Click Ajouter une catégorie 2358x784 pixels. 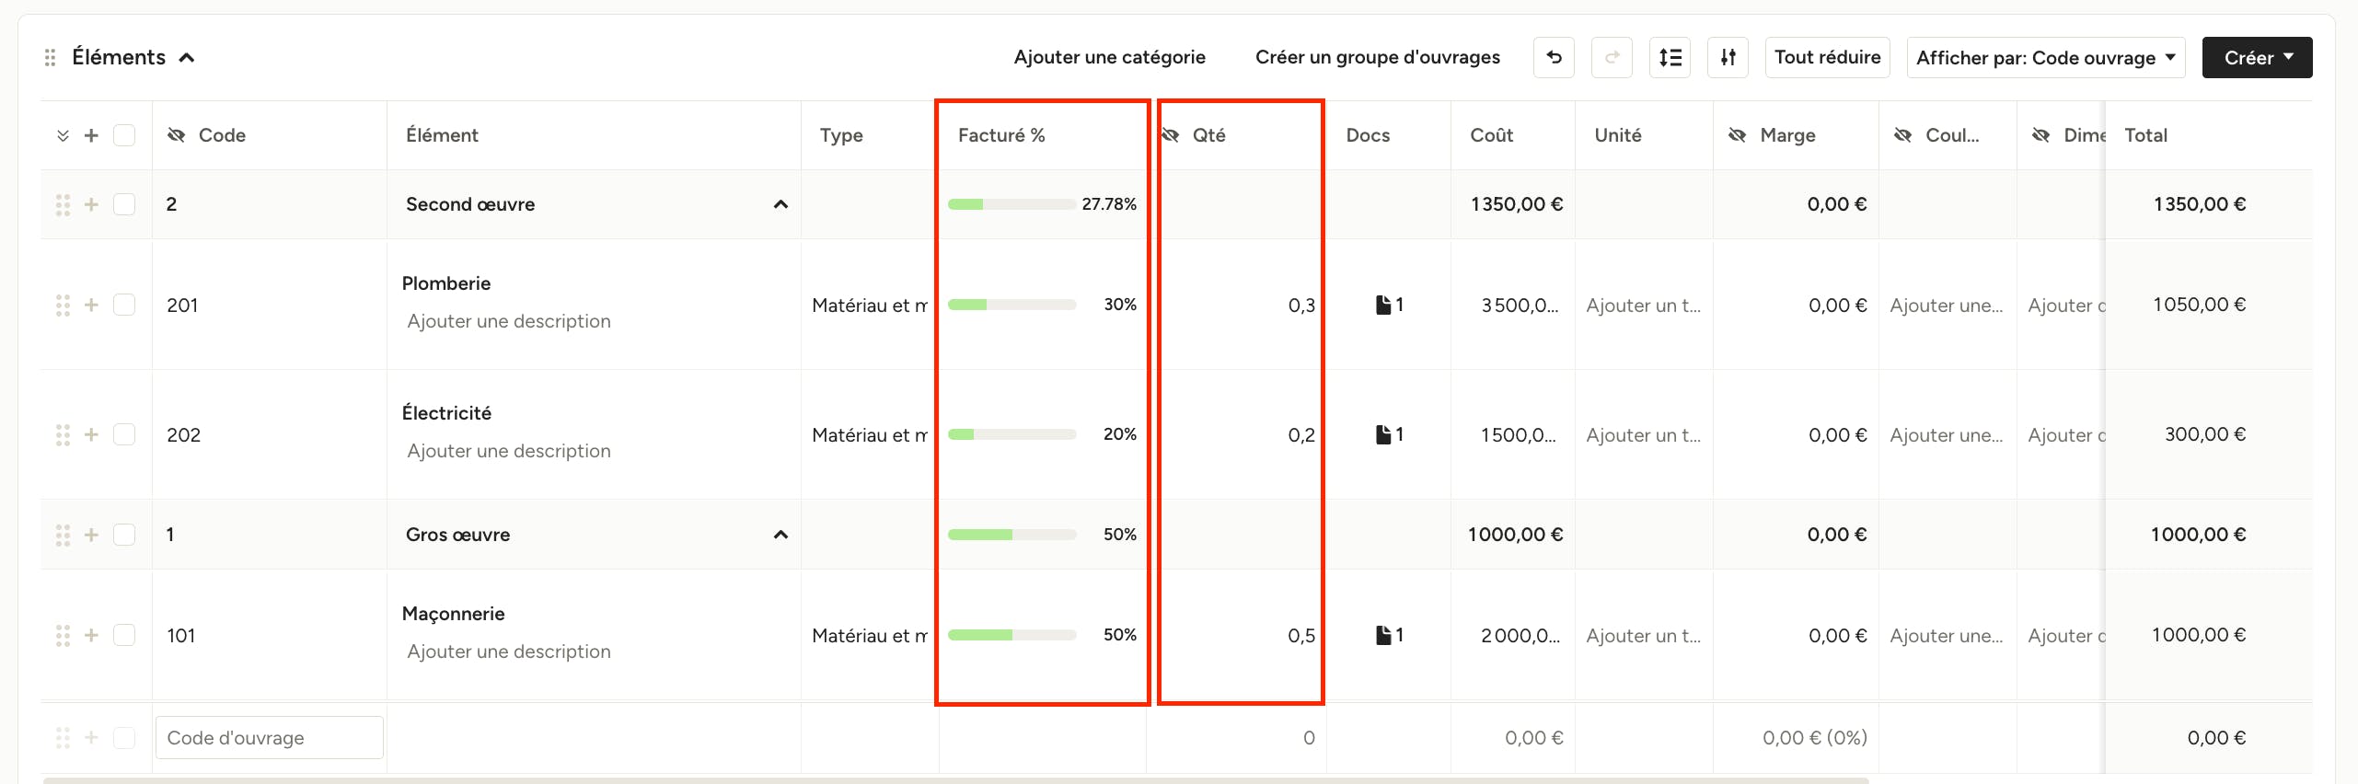click(x=1109, y=57)
